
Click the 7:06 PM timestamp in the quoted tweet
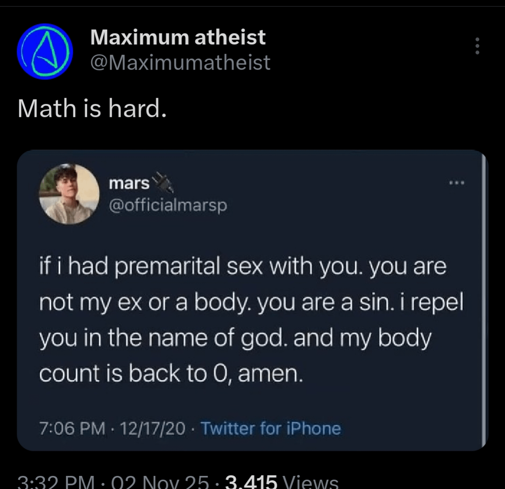point(72,428)
